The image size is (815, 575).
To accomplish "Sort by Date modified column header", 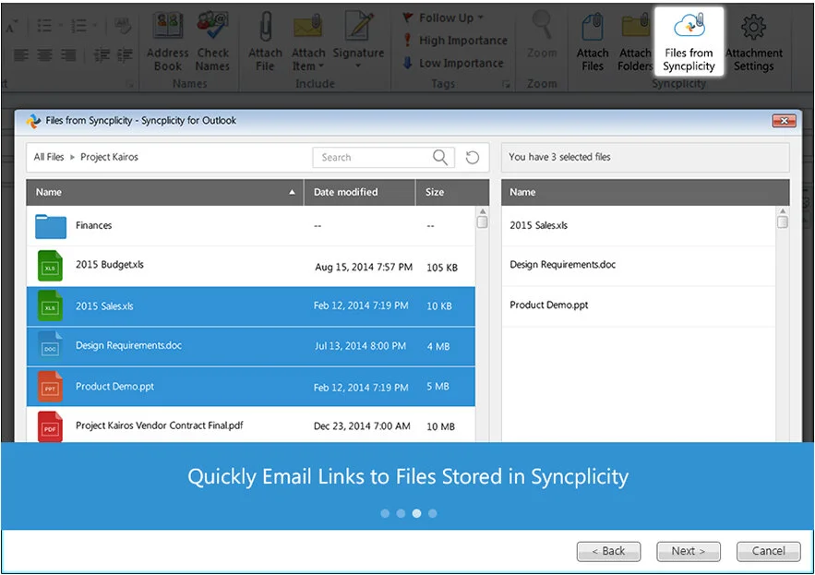I will 359,192.
